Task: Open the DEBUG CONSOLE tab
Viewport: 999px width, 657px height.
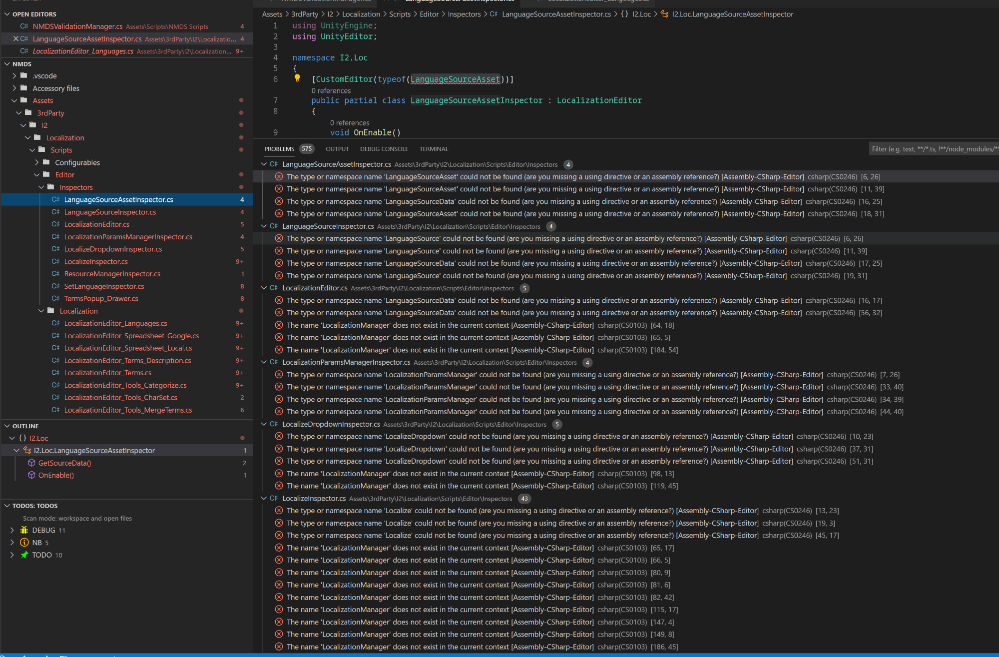Action: pos(384,149)
